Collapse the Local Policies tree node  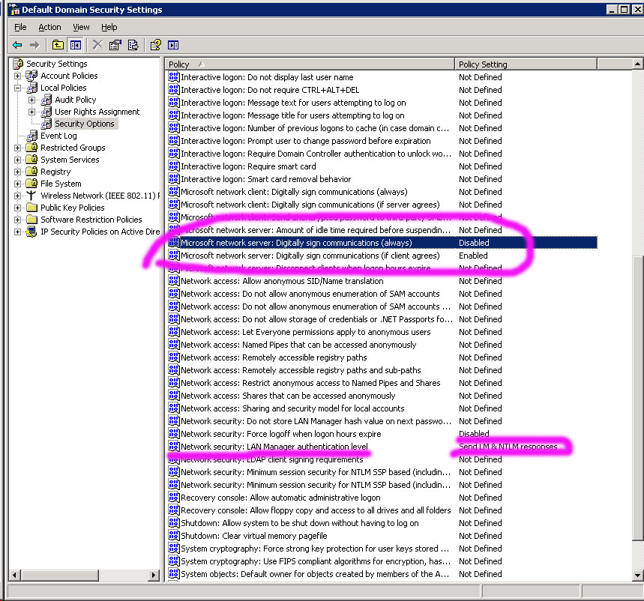click(x=17, y=88)
